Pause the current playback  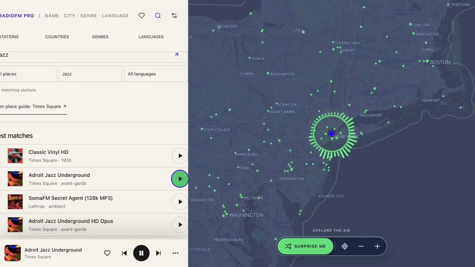tap(141, 253)
